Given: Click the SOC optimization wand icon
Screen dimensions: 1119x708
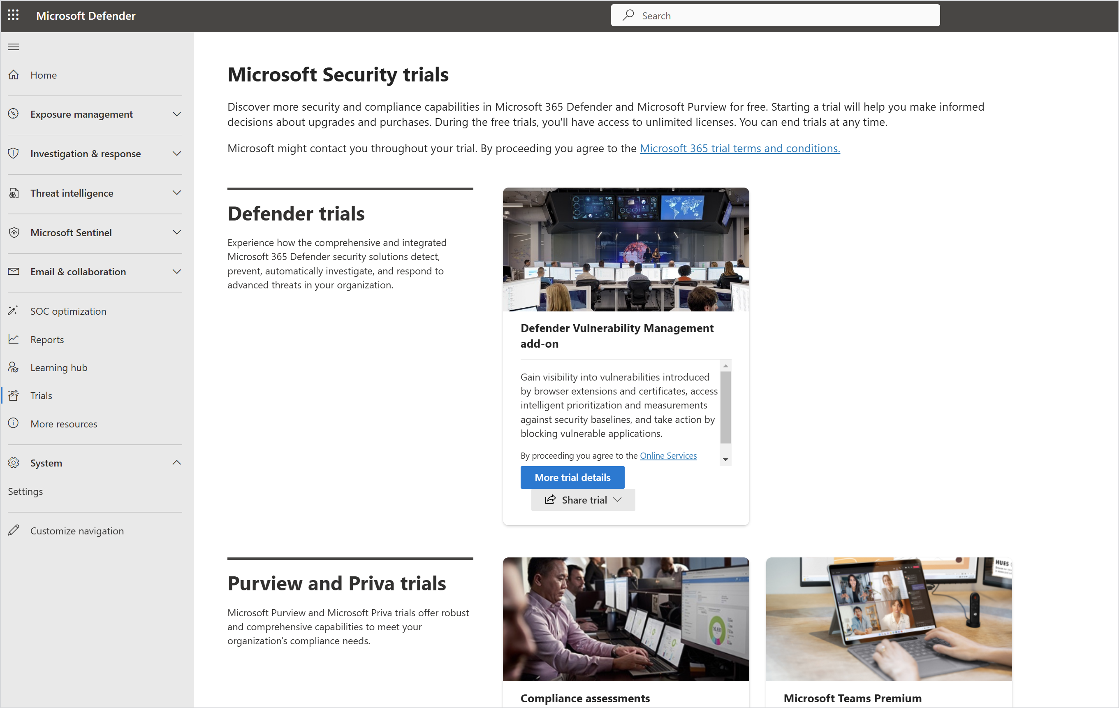Looking at the screenshot, I should (x=14, y=311).
